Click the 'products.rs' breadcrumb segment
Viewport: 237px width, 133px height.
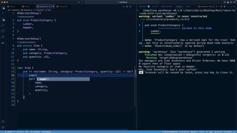(28, 10)
